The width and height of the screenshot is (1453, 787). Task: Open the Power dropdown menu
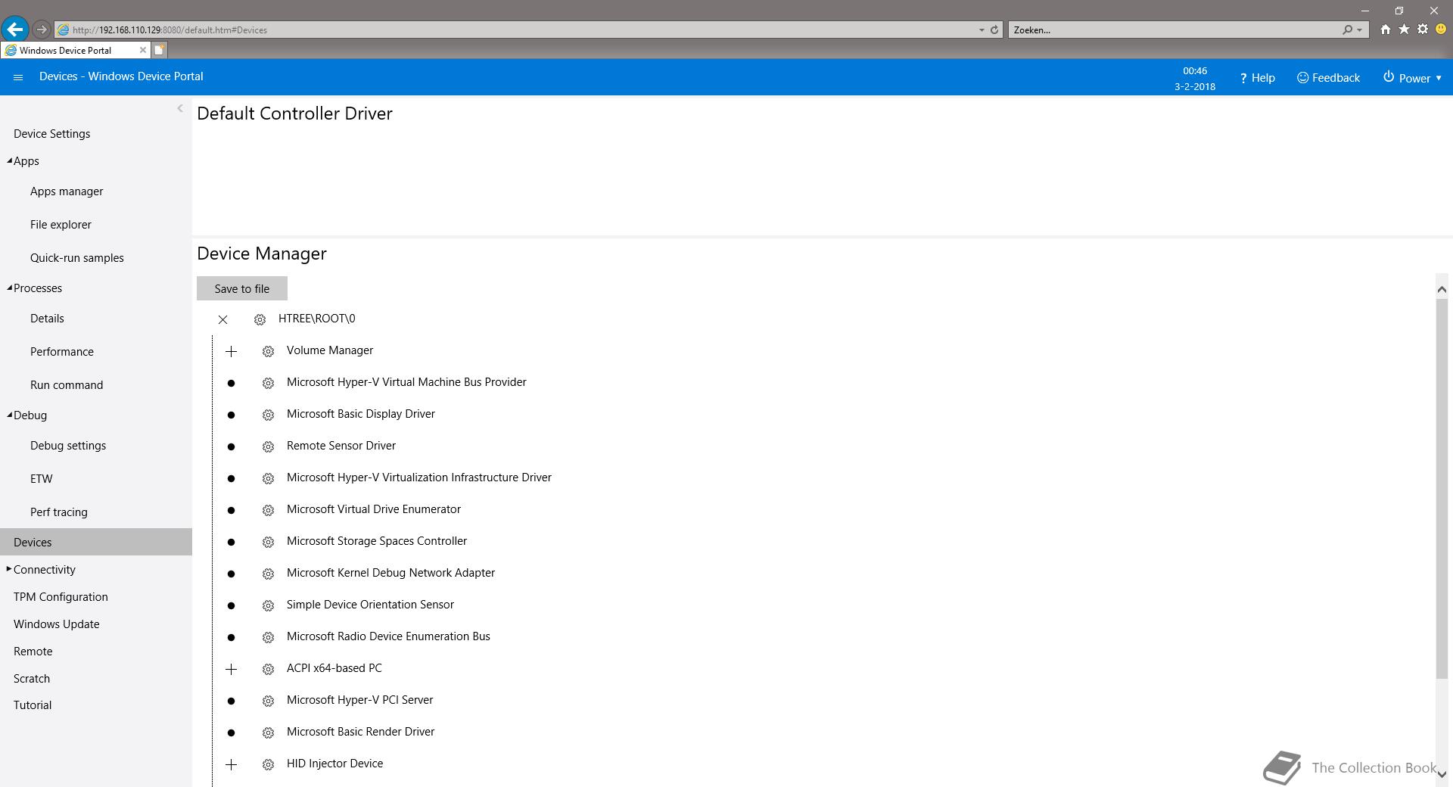pos(1412,77)
